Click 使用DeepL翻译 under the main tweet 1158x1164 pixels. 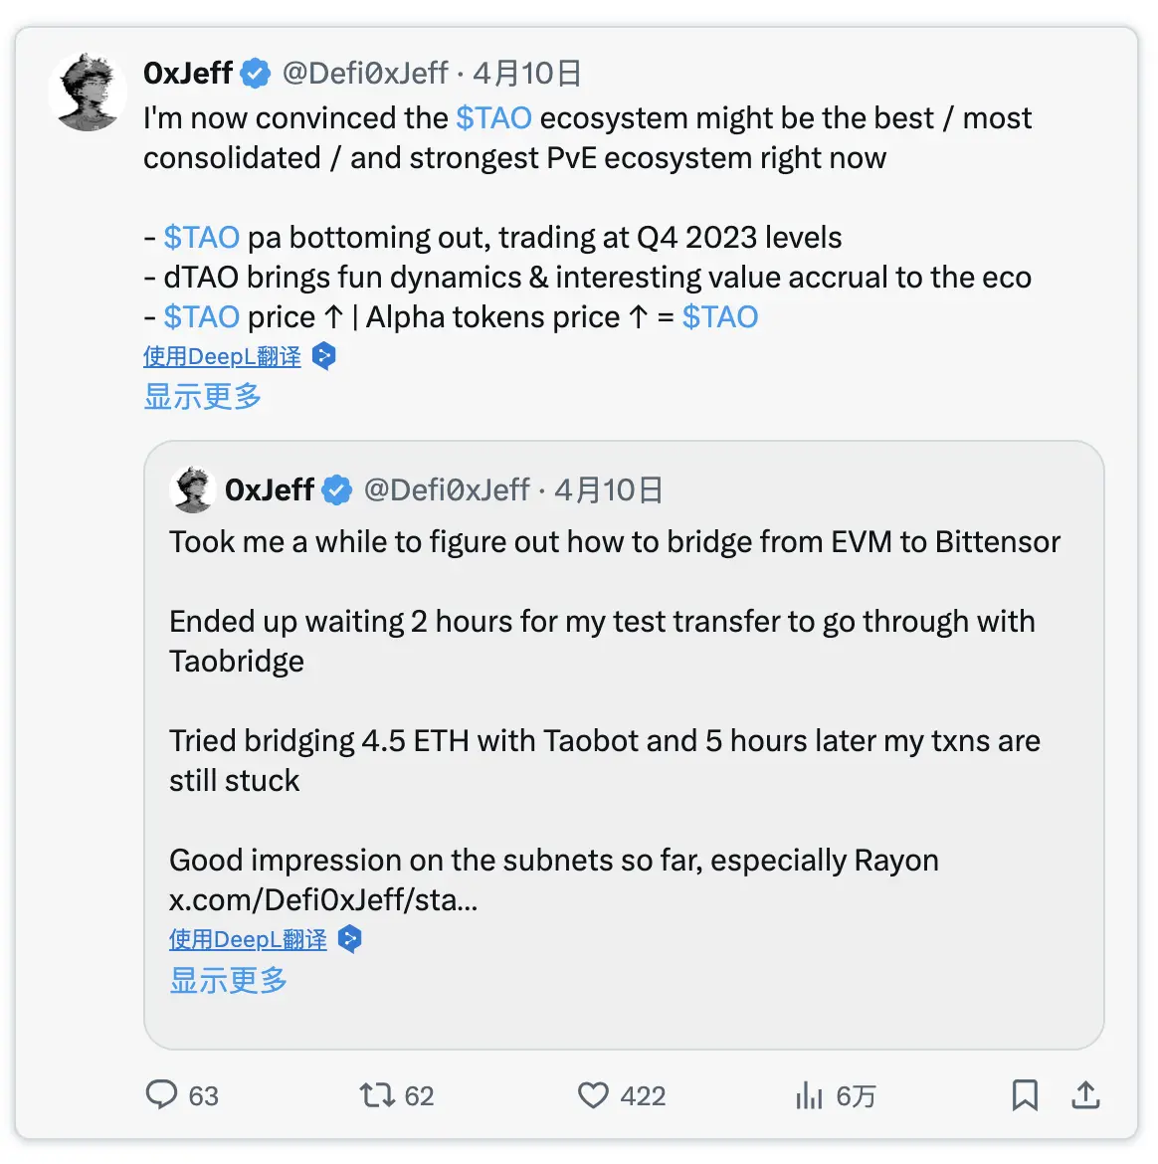pyautogui.click(x=221, y=355)
